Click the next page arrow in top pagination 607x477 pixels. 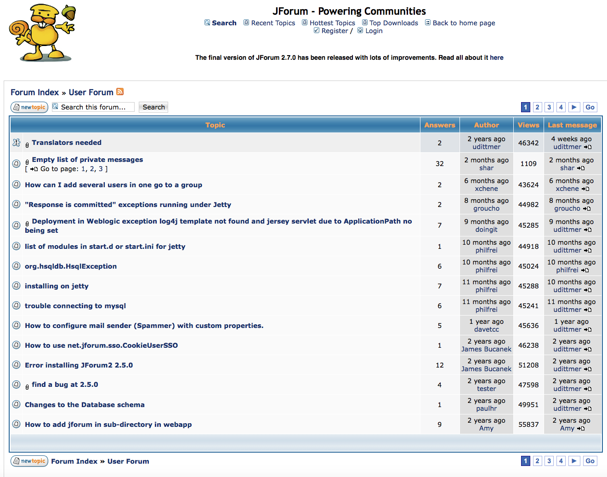574,107
